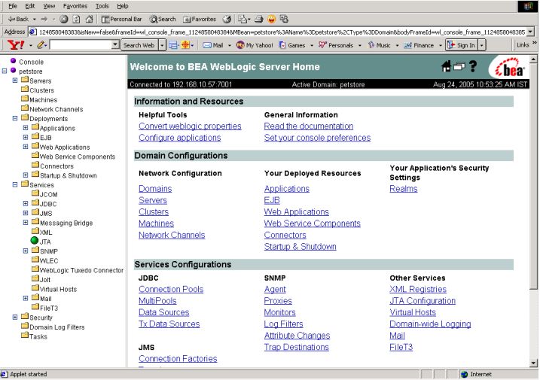Expand the JDBC tree node

pyautogui.click(x=26, y=203)
